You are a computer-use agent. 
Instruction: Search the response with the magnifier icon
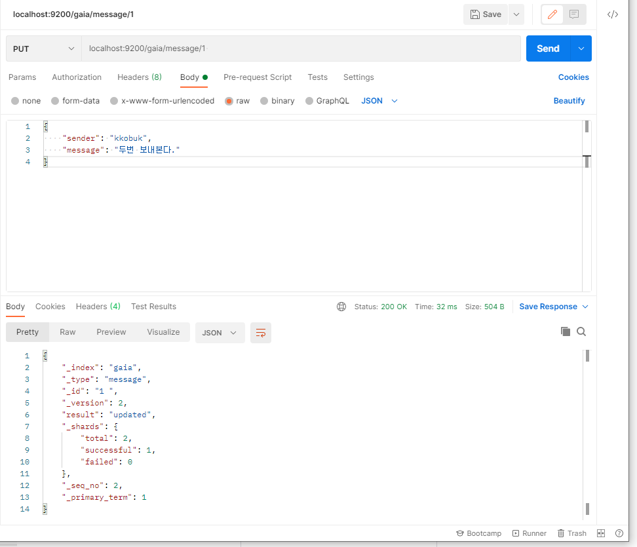(581, 331)
